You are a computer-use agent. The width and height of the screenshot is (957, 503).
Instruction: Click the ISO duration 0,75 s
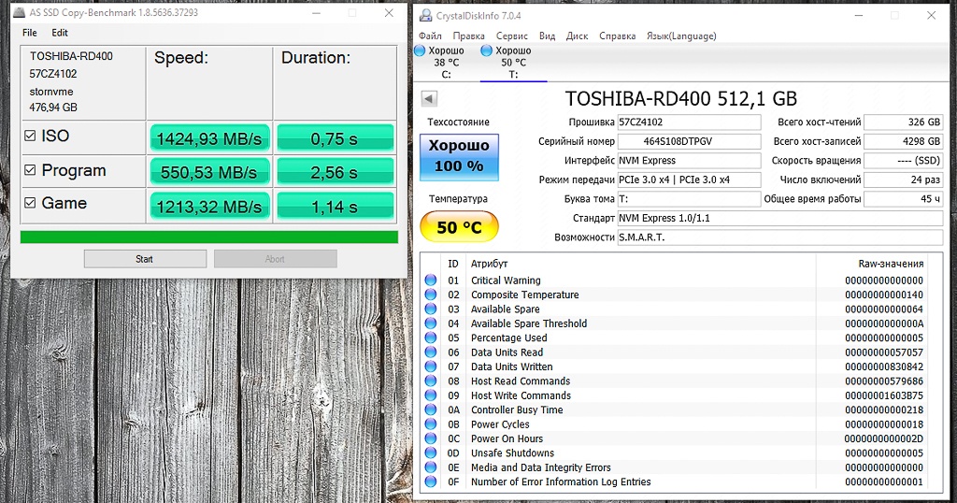point(336,138)
